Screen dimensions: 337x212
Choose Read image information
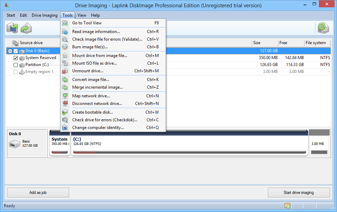[x=113, y=32]
